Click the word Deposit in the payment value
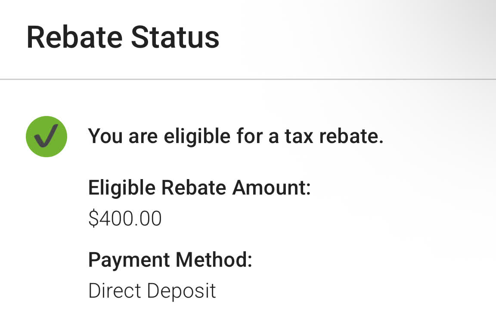This screenshot has height=317, width=496. point(181,291)
